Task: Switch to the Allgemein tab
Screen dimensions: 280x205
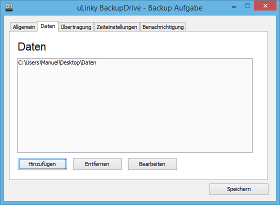Action: tap(24, 27)
